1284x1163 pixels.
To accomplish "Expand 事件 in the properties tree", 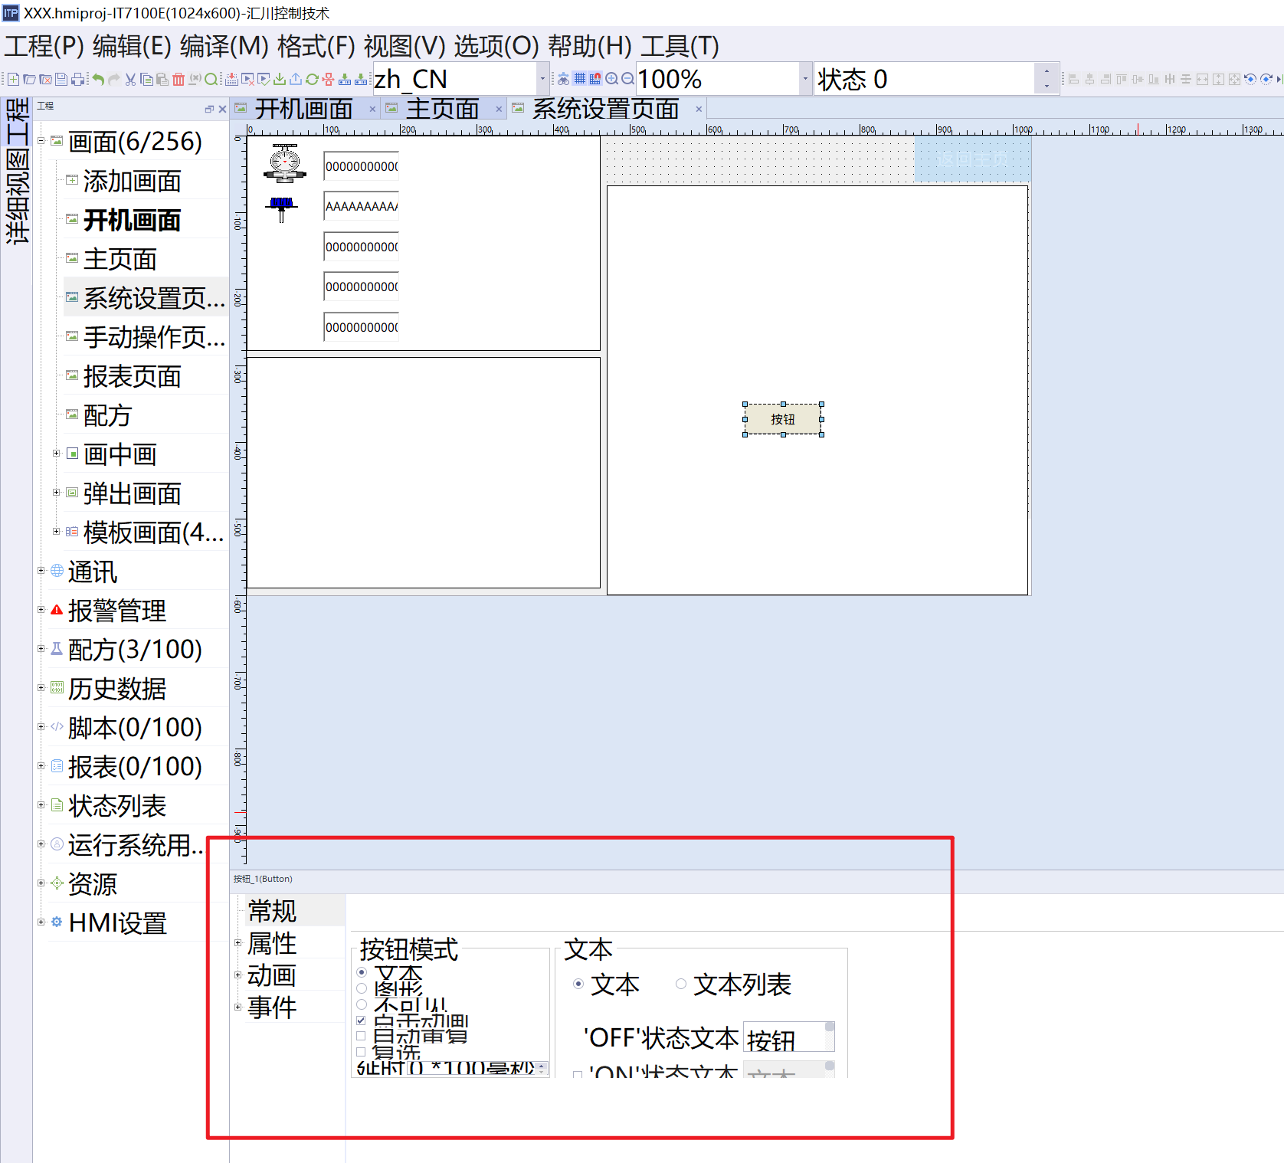I will pos(237,1007).
